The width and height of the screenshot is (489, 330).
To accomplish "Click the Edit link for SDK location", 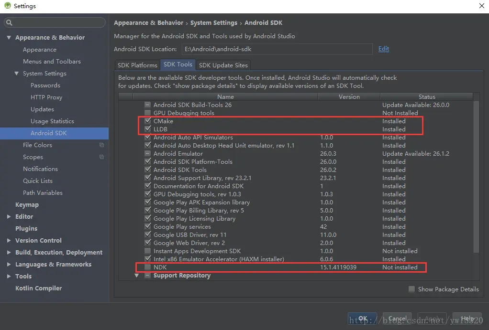I will point(384,49).
